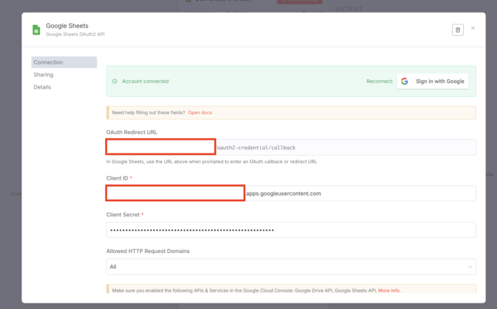Click the Account connected status text

tap(145, 82)
